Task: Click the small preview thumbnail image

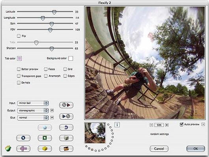Action: coord(95,133)
